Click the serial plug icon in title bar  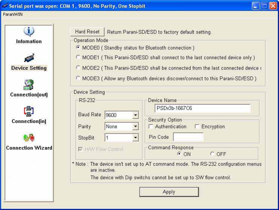tap(4, 6)
